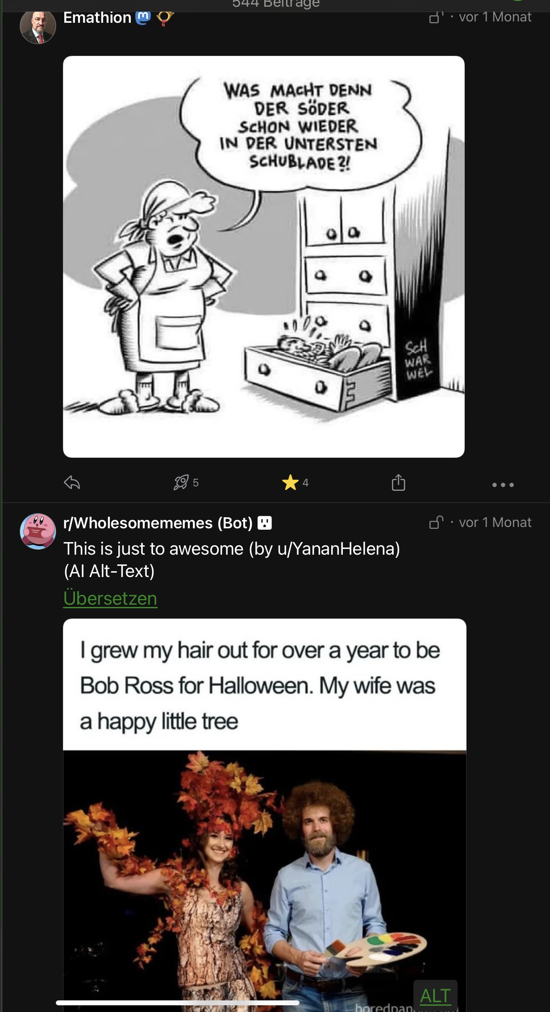The width and height of the screenshot is (550, 1012).
Task: Show ALT text of Bob Ross image
Action: click(x=435, y=995)
